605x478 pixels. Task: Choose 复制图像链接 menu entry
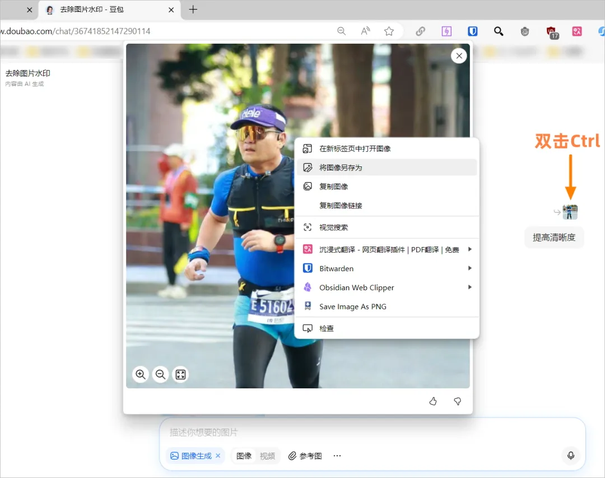click(x=387, y=206)
